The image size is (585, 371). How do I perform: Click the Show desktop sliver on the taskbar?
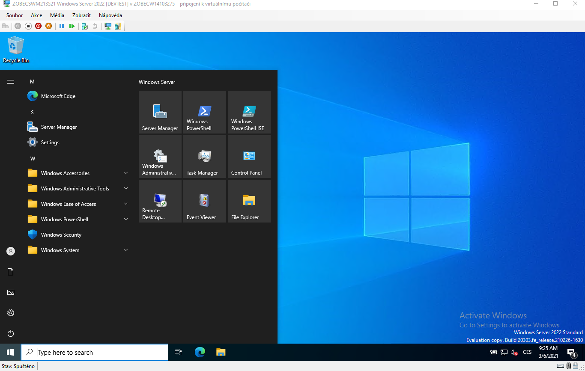tap(584, 352)
